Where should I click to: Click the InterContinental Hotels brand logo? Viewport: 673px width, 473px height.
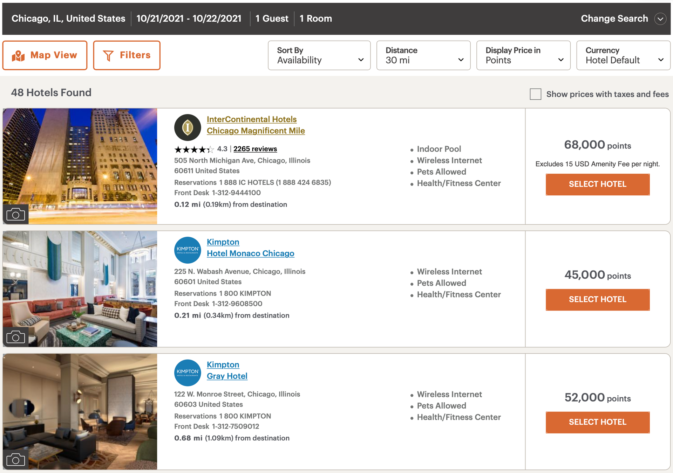coord(188,127)
